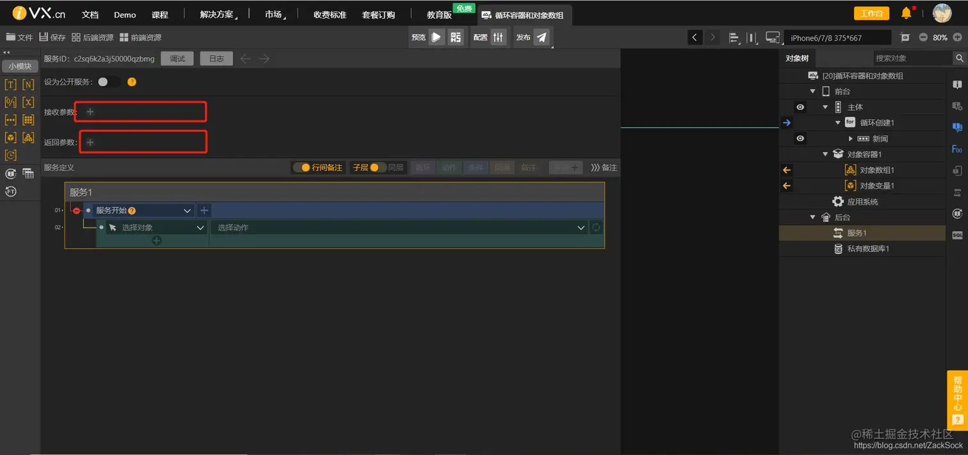Add a 返回参数 with plus button
The height and width of the screenshot is (455, 968).
point(90,142)
